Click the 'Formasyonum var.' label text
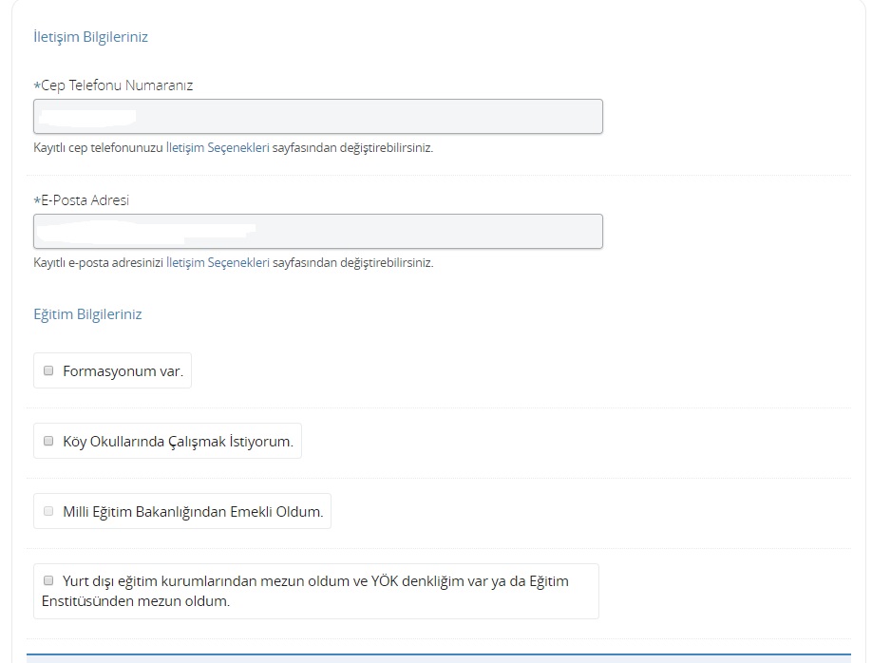872x663 pixels. [123, 371]
